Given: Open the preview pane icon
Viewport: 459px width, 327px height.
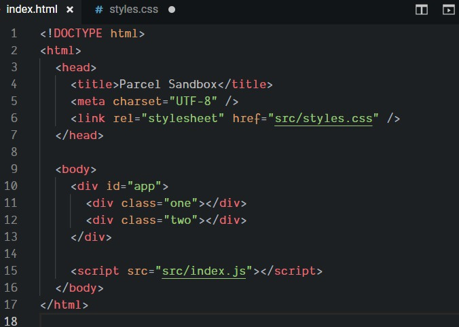Looking at the screenshot, I should (448, 9).
